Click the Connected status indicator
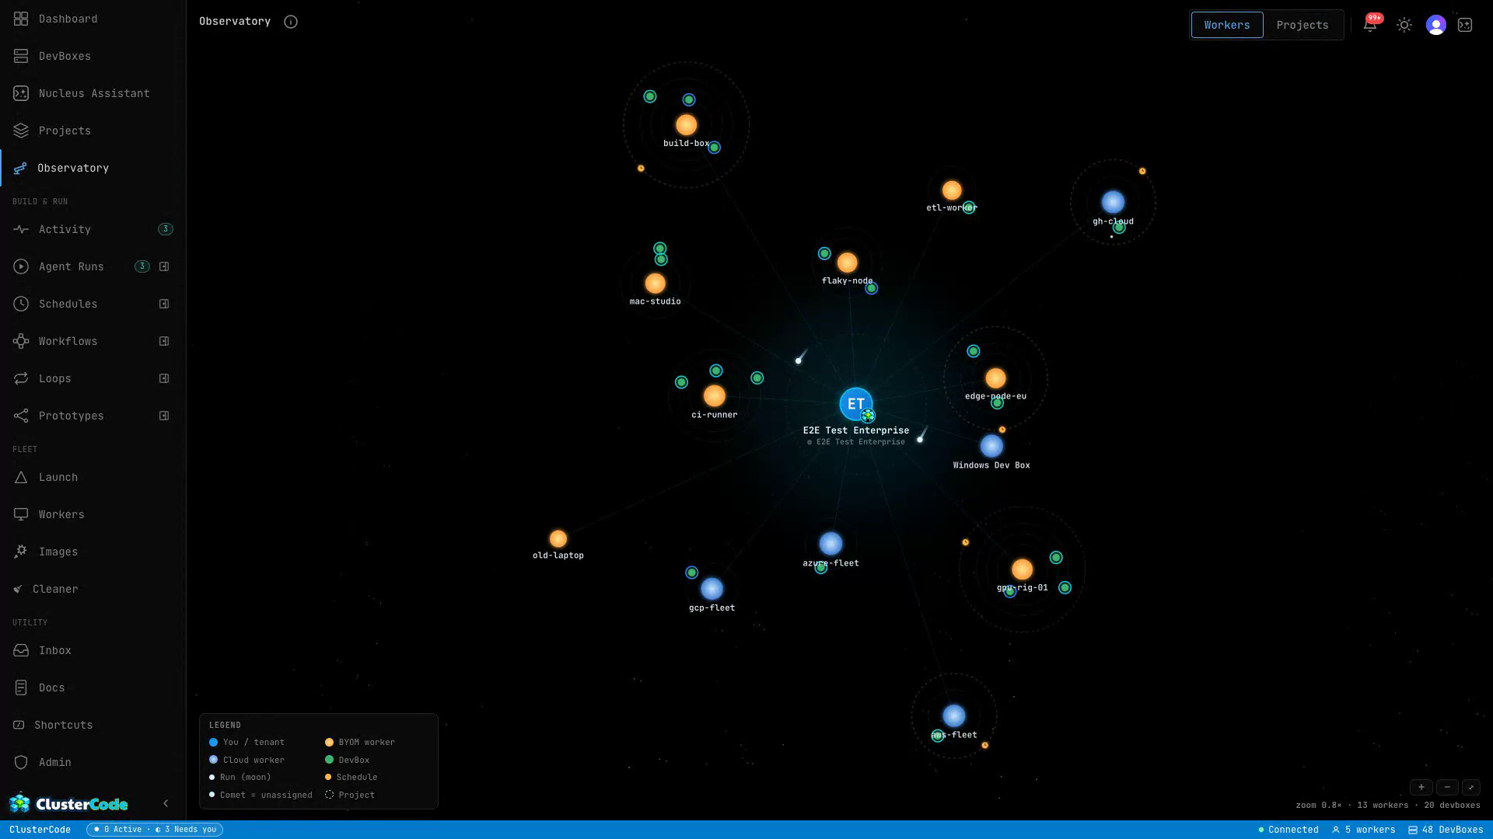 pyautogui.click(x=1288, y=830)
